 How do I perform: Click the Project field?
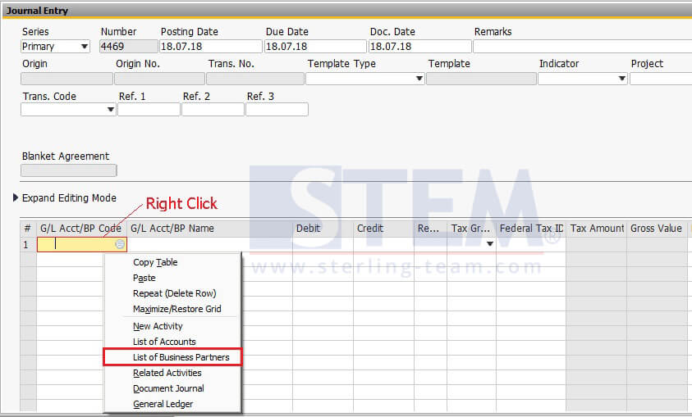coord(661,79)
